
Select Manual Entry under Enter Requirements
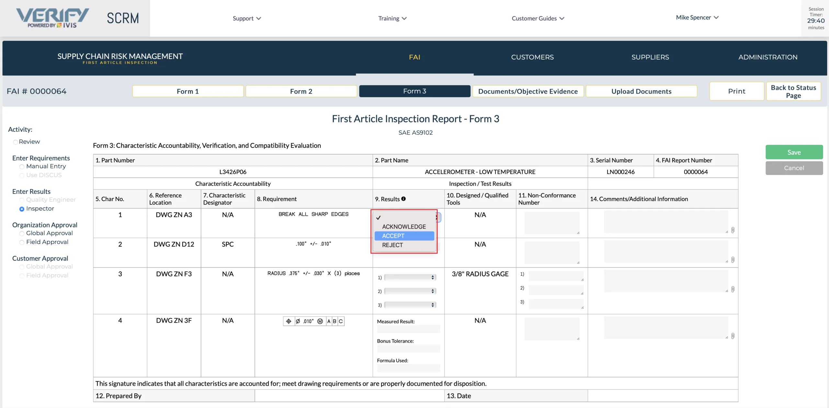(22, 167)
